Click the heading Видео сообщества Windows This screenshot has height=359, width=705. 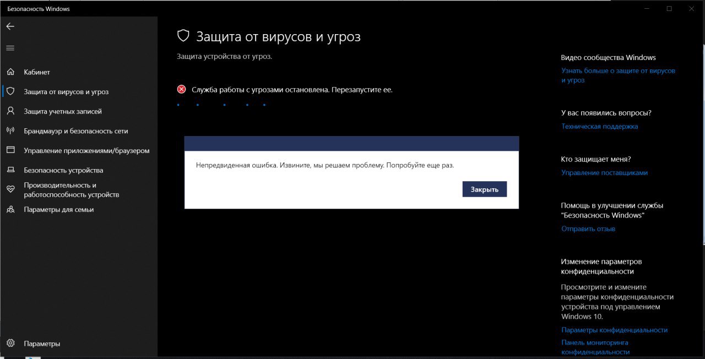coord(609,57)
